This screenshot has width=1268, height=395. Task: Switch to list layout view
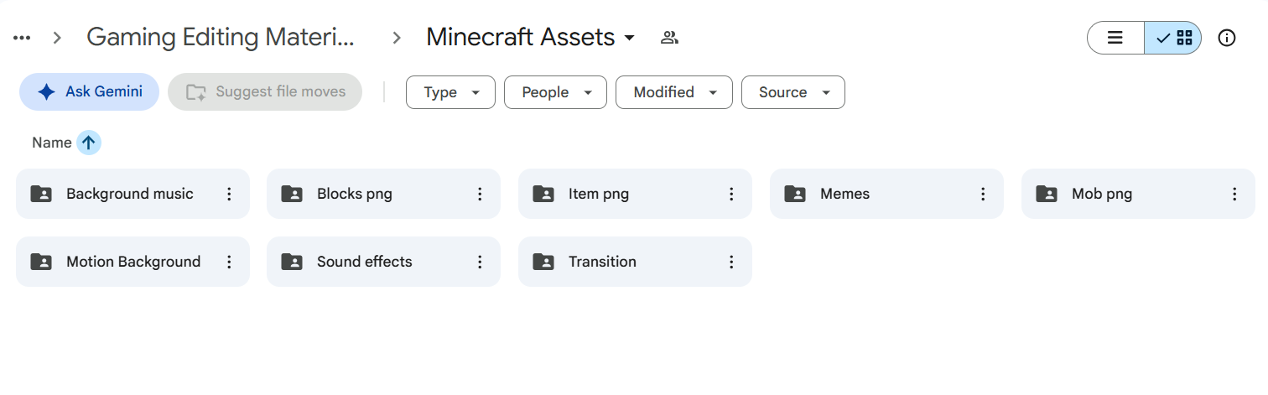click(1115, 38)
